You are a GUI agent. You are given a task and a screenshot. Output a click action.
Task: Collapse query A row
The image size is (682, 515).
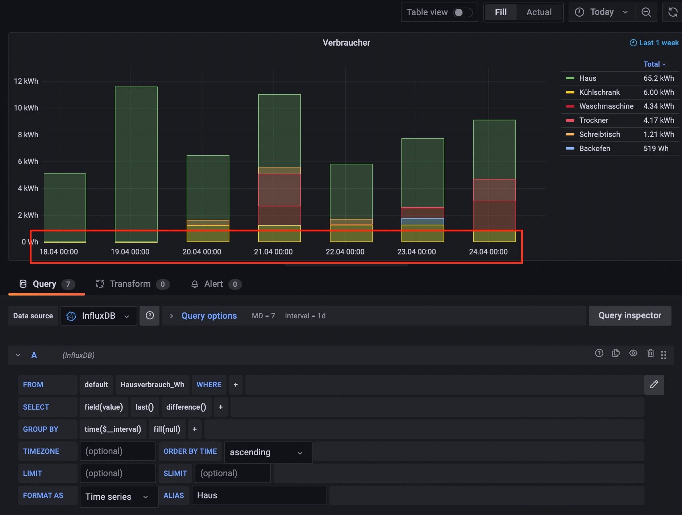(18, 355)
